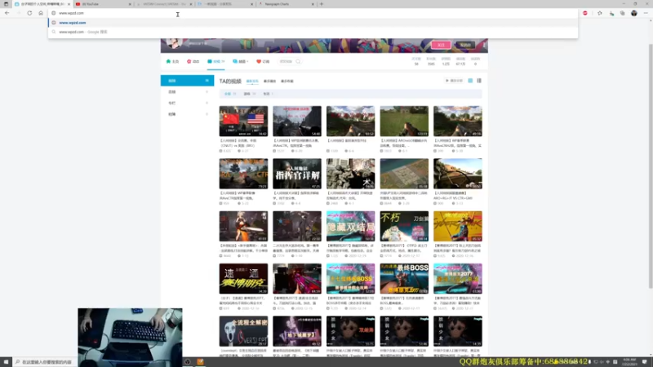
Task: Filter videos by the games category chip
Action: tap(250, 94)
